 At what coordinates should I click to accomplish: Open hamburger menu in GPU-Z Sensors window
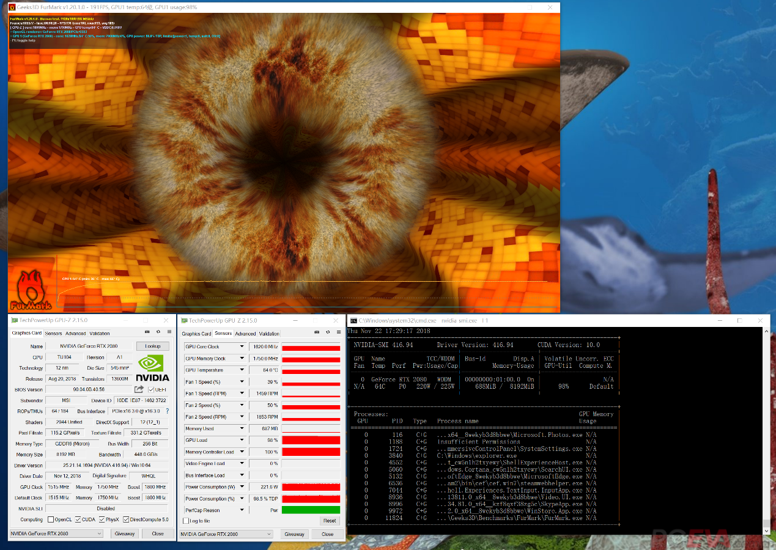pyautogui.click(x=339, y=332)
